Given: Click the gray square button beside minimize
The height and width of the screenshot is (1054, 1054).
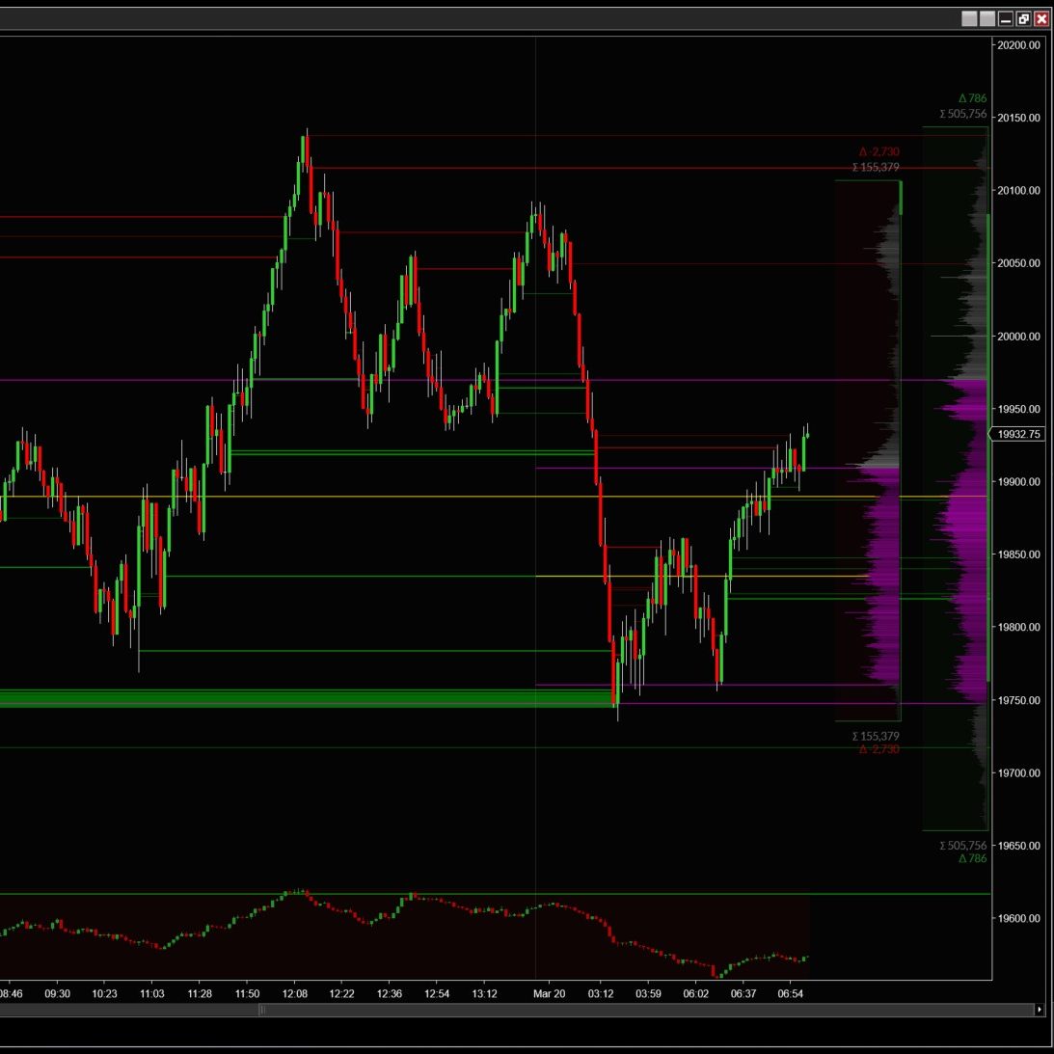Looking at the screenshot, I should (986, 18).
